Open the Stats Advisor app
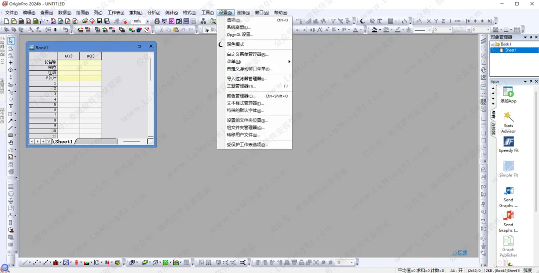This screenshot has height=273, width=539. [x=508, y=121]
